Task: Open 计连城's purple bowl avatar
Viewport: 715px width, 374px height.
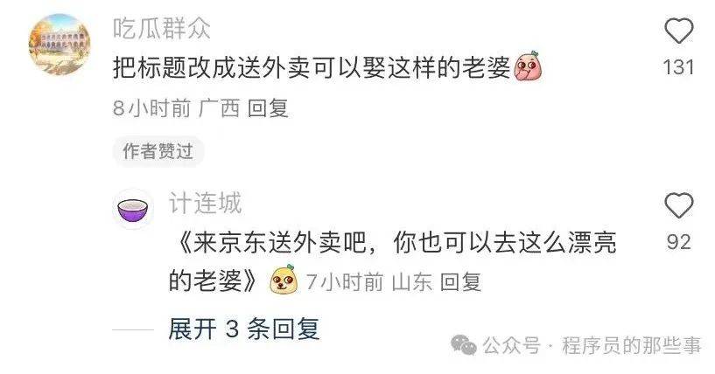Action: [133, 209]
